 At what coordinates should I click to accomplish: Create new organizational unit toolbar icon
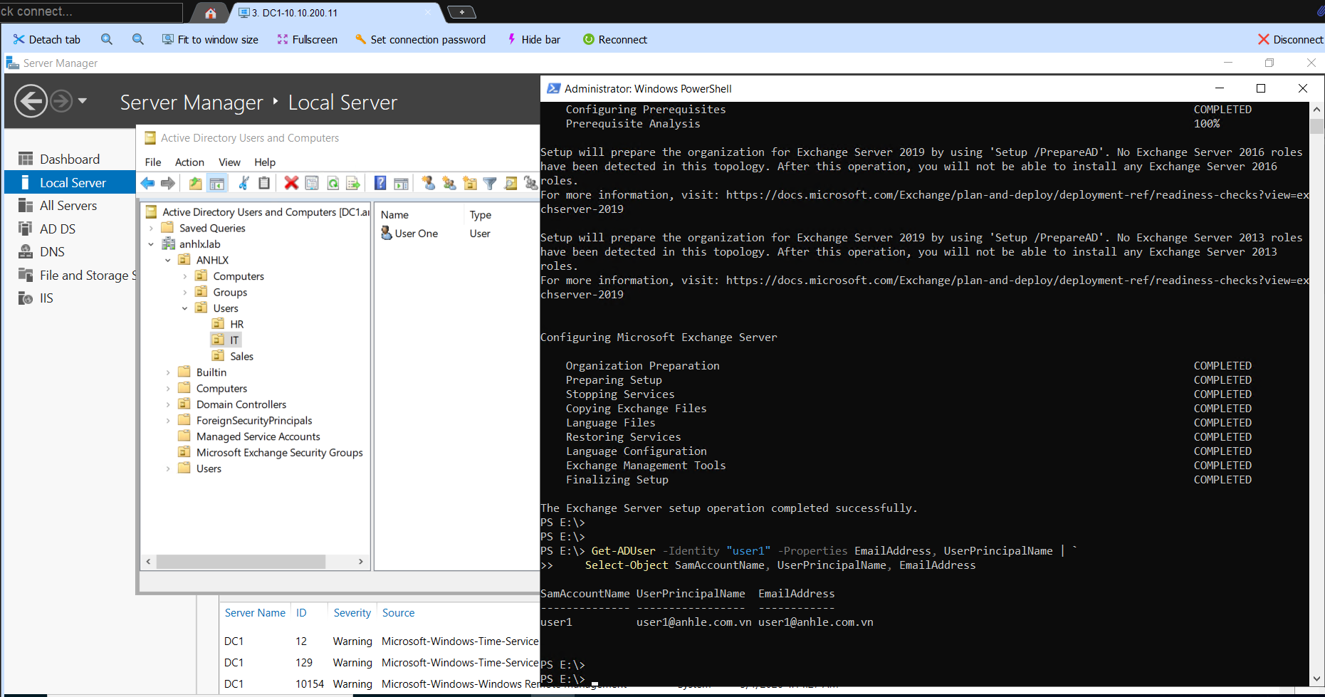pos(469,183)
